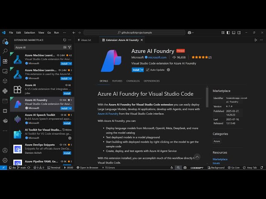Open the View menu
This screenshot has height=199, width=266.
pos(41,32)
